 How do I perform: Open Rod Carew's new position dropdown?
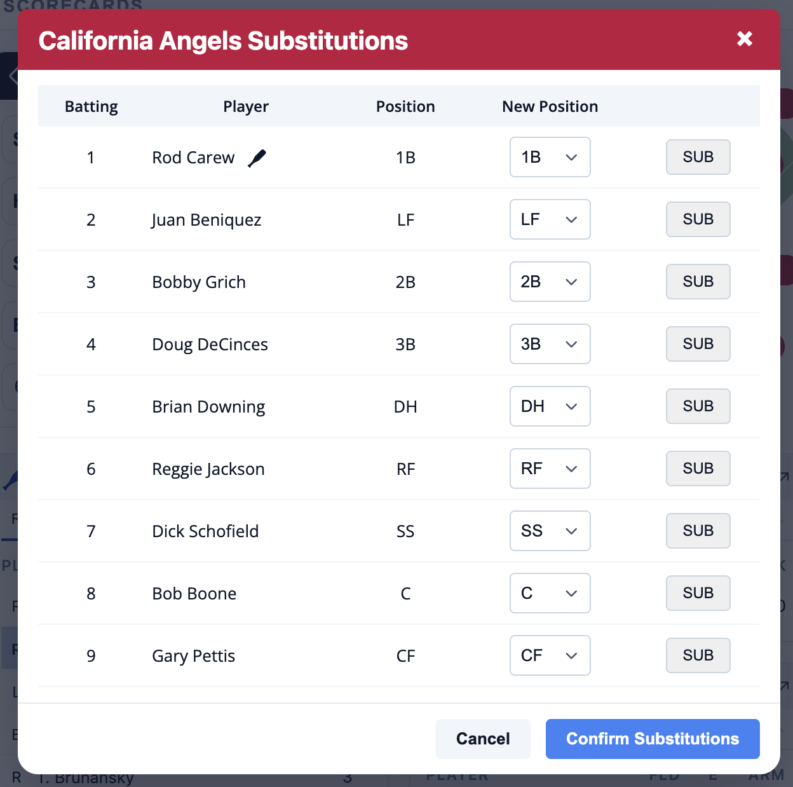tap(550, 157)
